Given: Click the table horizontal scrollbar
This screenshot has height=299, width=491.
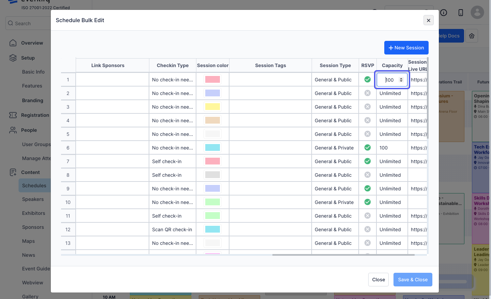Looking at the screenshot, I should 343,255.
